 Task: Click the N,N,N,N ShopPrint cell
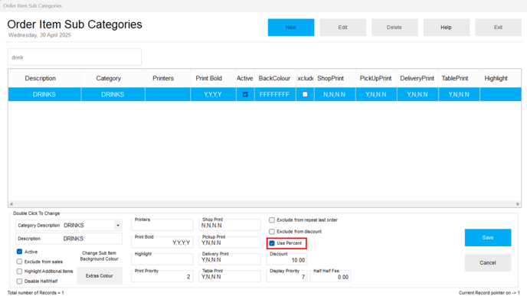335,94
